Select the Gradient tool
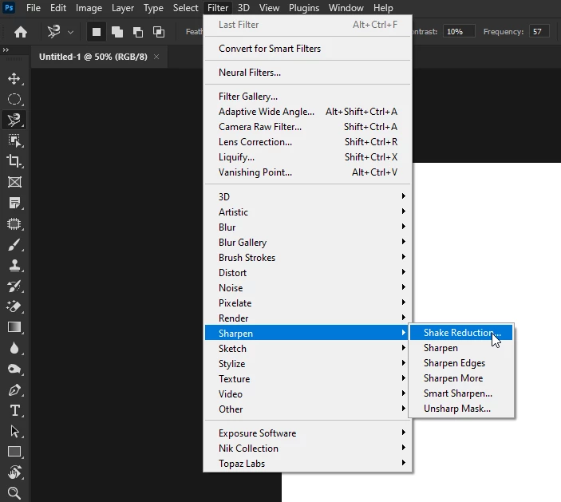This screenshot has height=502, width=561. click(x=14, y=327)
